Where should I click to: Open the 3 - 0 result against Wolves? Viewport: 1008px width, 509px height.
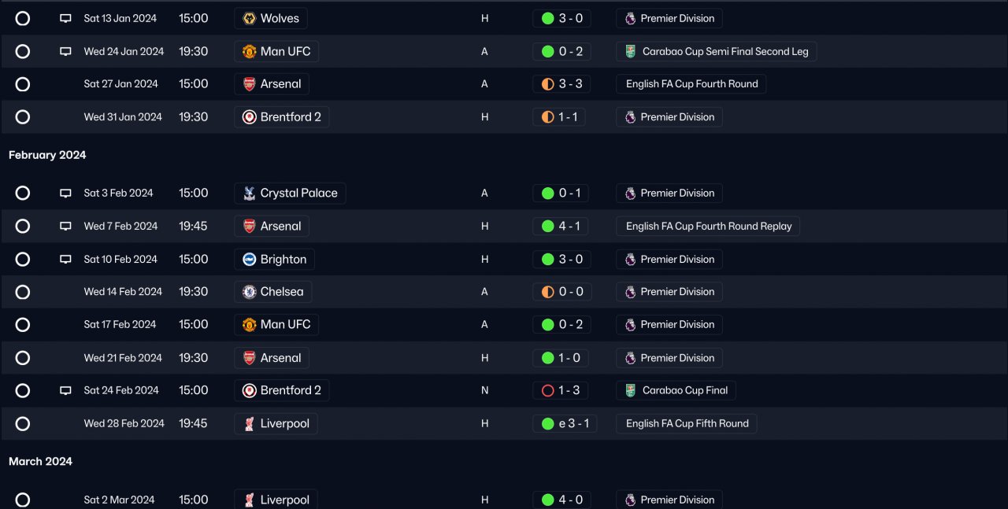[x=561, y=18]
